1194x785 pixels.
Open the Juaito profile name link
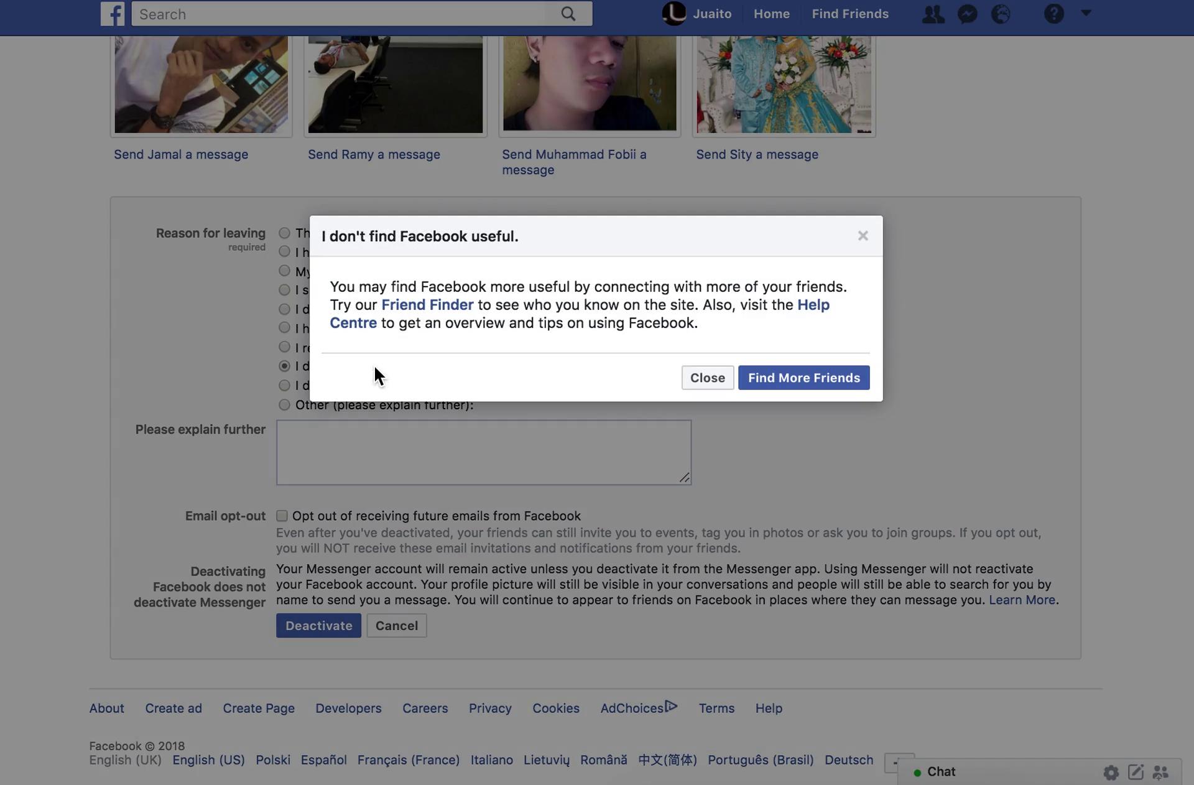click(x=712, y=14)
